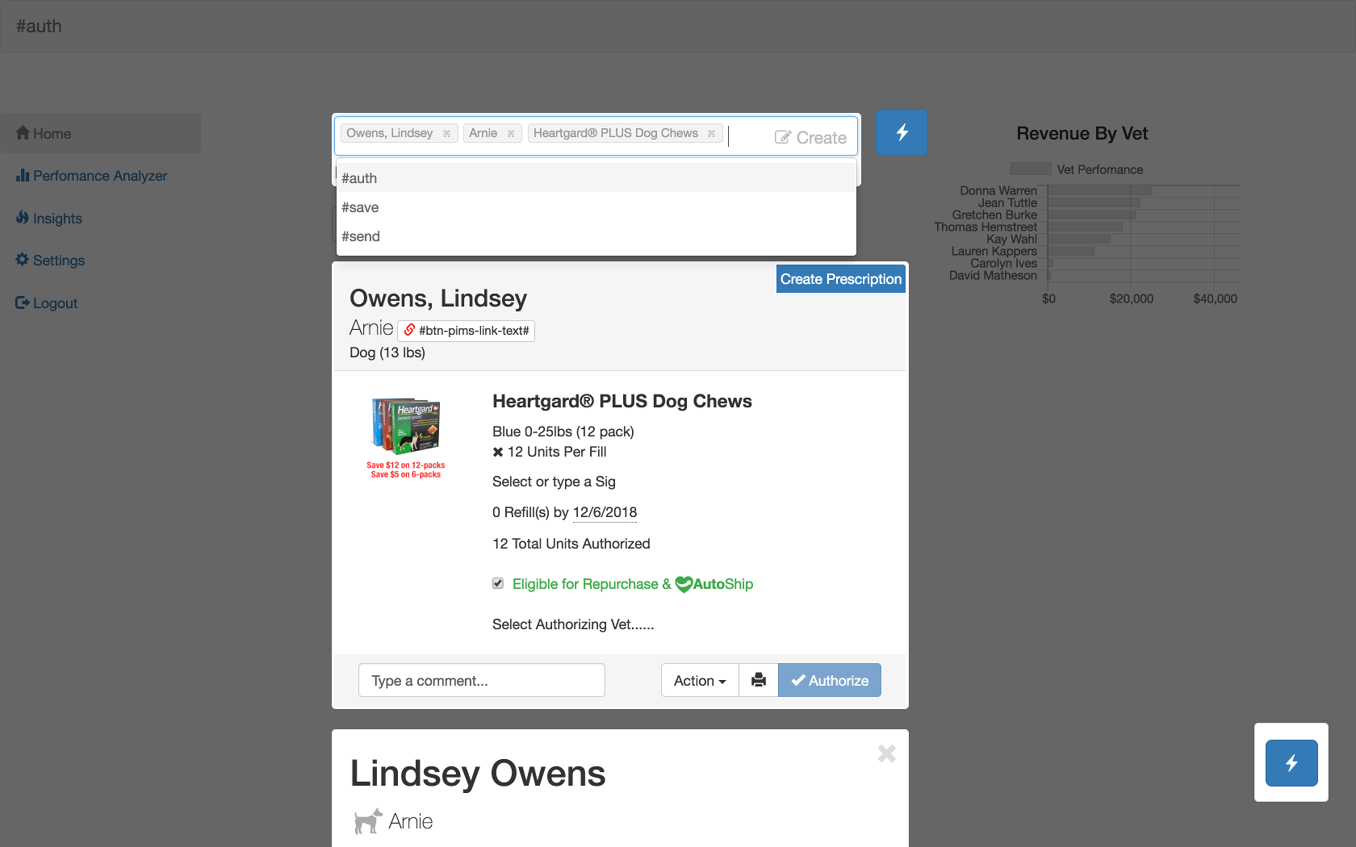Toggle Eligible for Repurchase & AutoShip checkbox
The height and width of the screenshot is (847, 1356).
tap(498, 583)
